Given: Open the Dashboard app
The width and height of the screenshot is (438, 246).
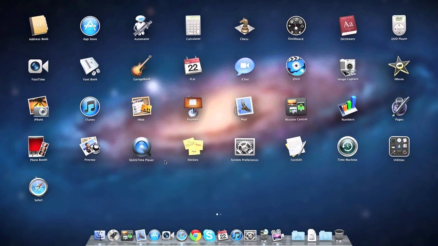Looking at the screenshot, I should (296, 26).
